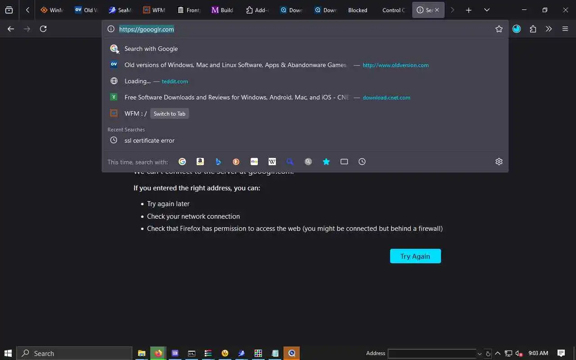
Task: Open a new tab with the plus button
Action: pos(469,10)
